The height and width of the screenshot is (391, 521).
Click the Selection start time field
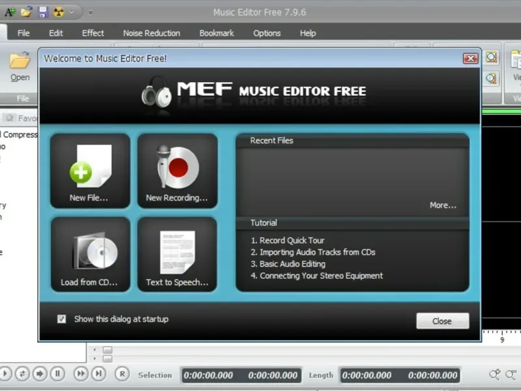click(208, 375)
